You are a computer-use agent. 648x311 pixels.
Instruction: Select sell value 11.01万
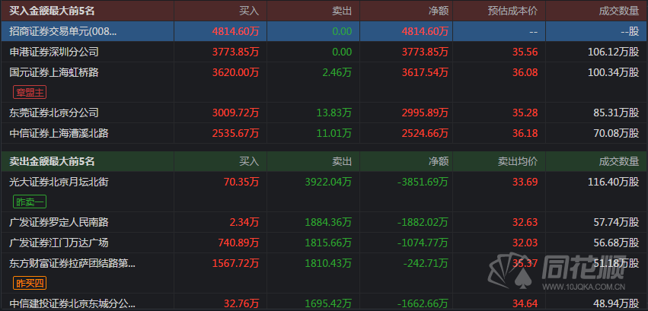pyautogui.click(x=333, y=133)
